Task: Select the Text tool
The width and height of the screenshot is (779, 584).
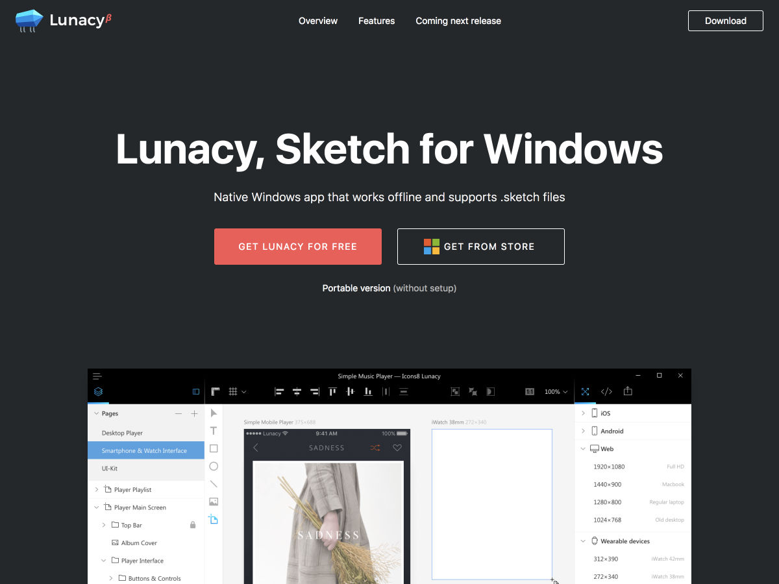Action: pyautogui.click(x=214, y=430)
